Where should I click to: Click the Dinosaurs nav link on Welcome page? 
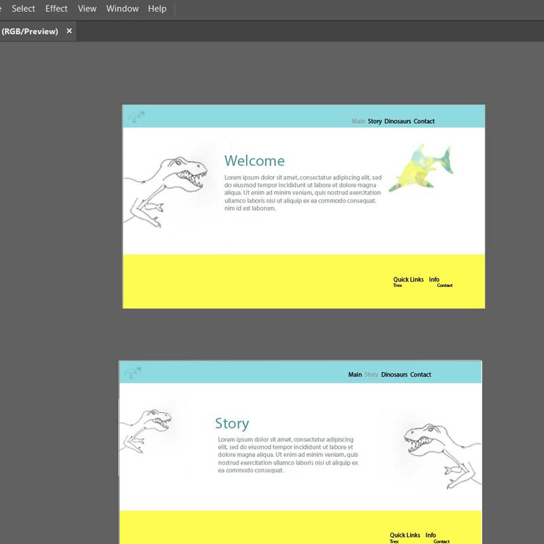(397, 122)
